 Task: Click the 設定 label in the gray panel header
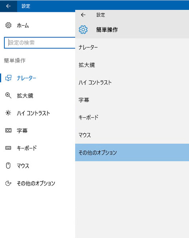(x=101, y=15)
